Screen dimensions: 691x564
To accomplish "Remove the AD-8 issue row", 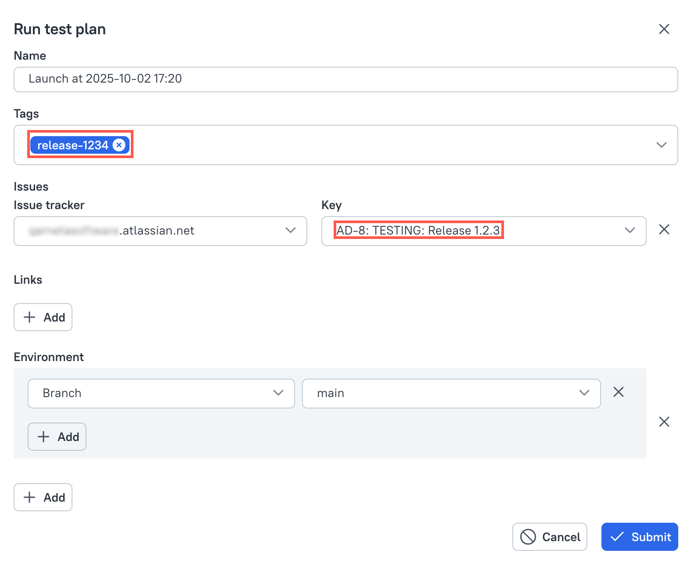I will pyautogui.click(x=664, y=229).
